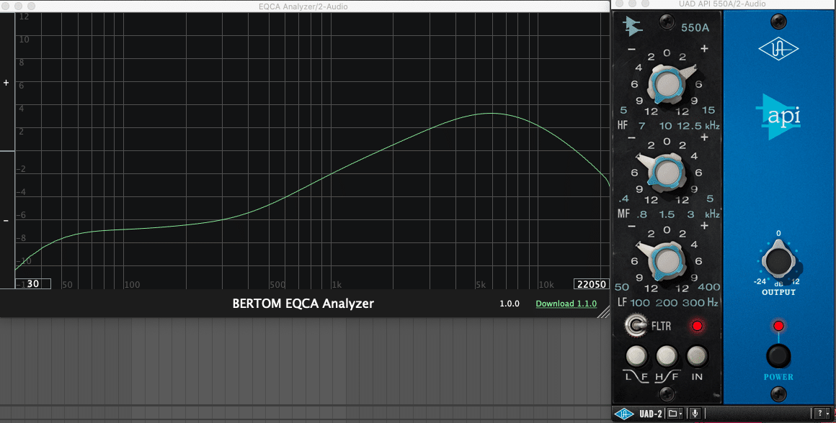Click the EQCA Analyzer window title bar
Screen dimensions: 836x423
(x=303, y=6)
